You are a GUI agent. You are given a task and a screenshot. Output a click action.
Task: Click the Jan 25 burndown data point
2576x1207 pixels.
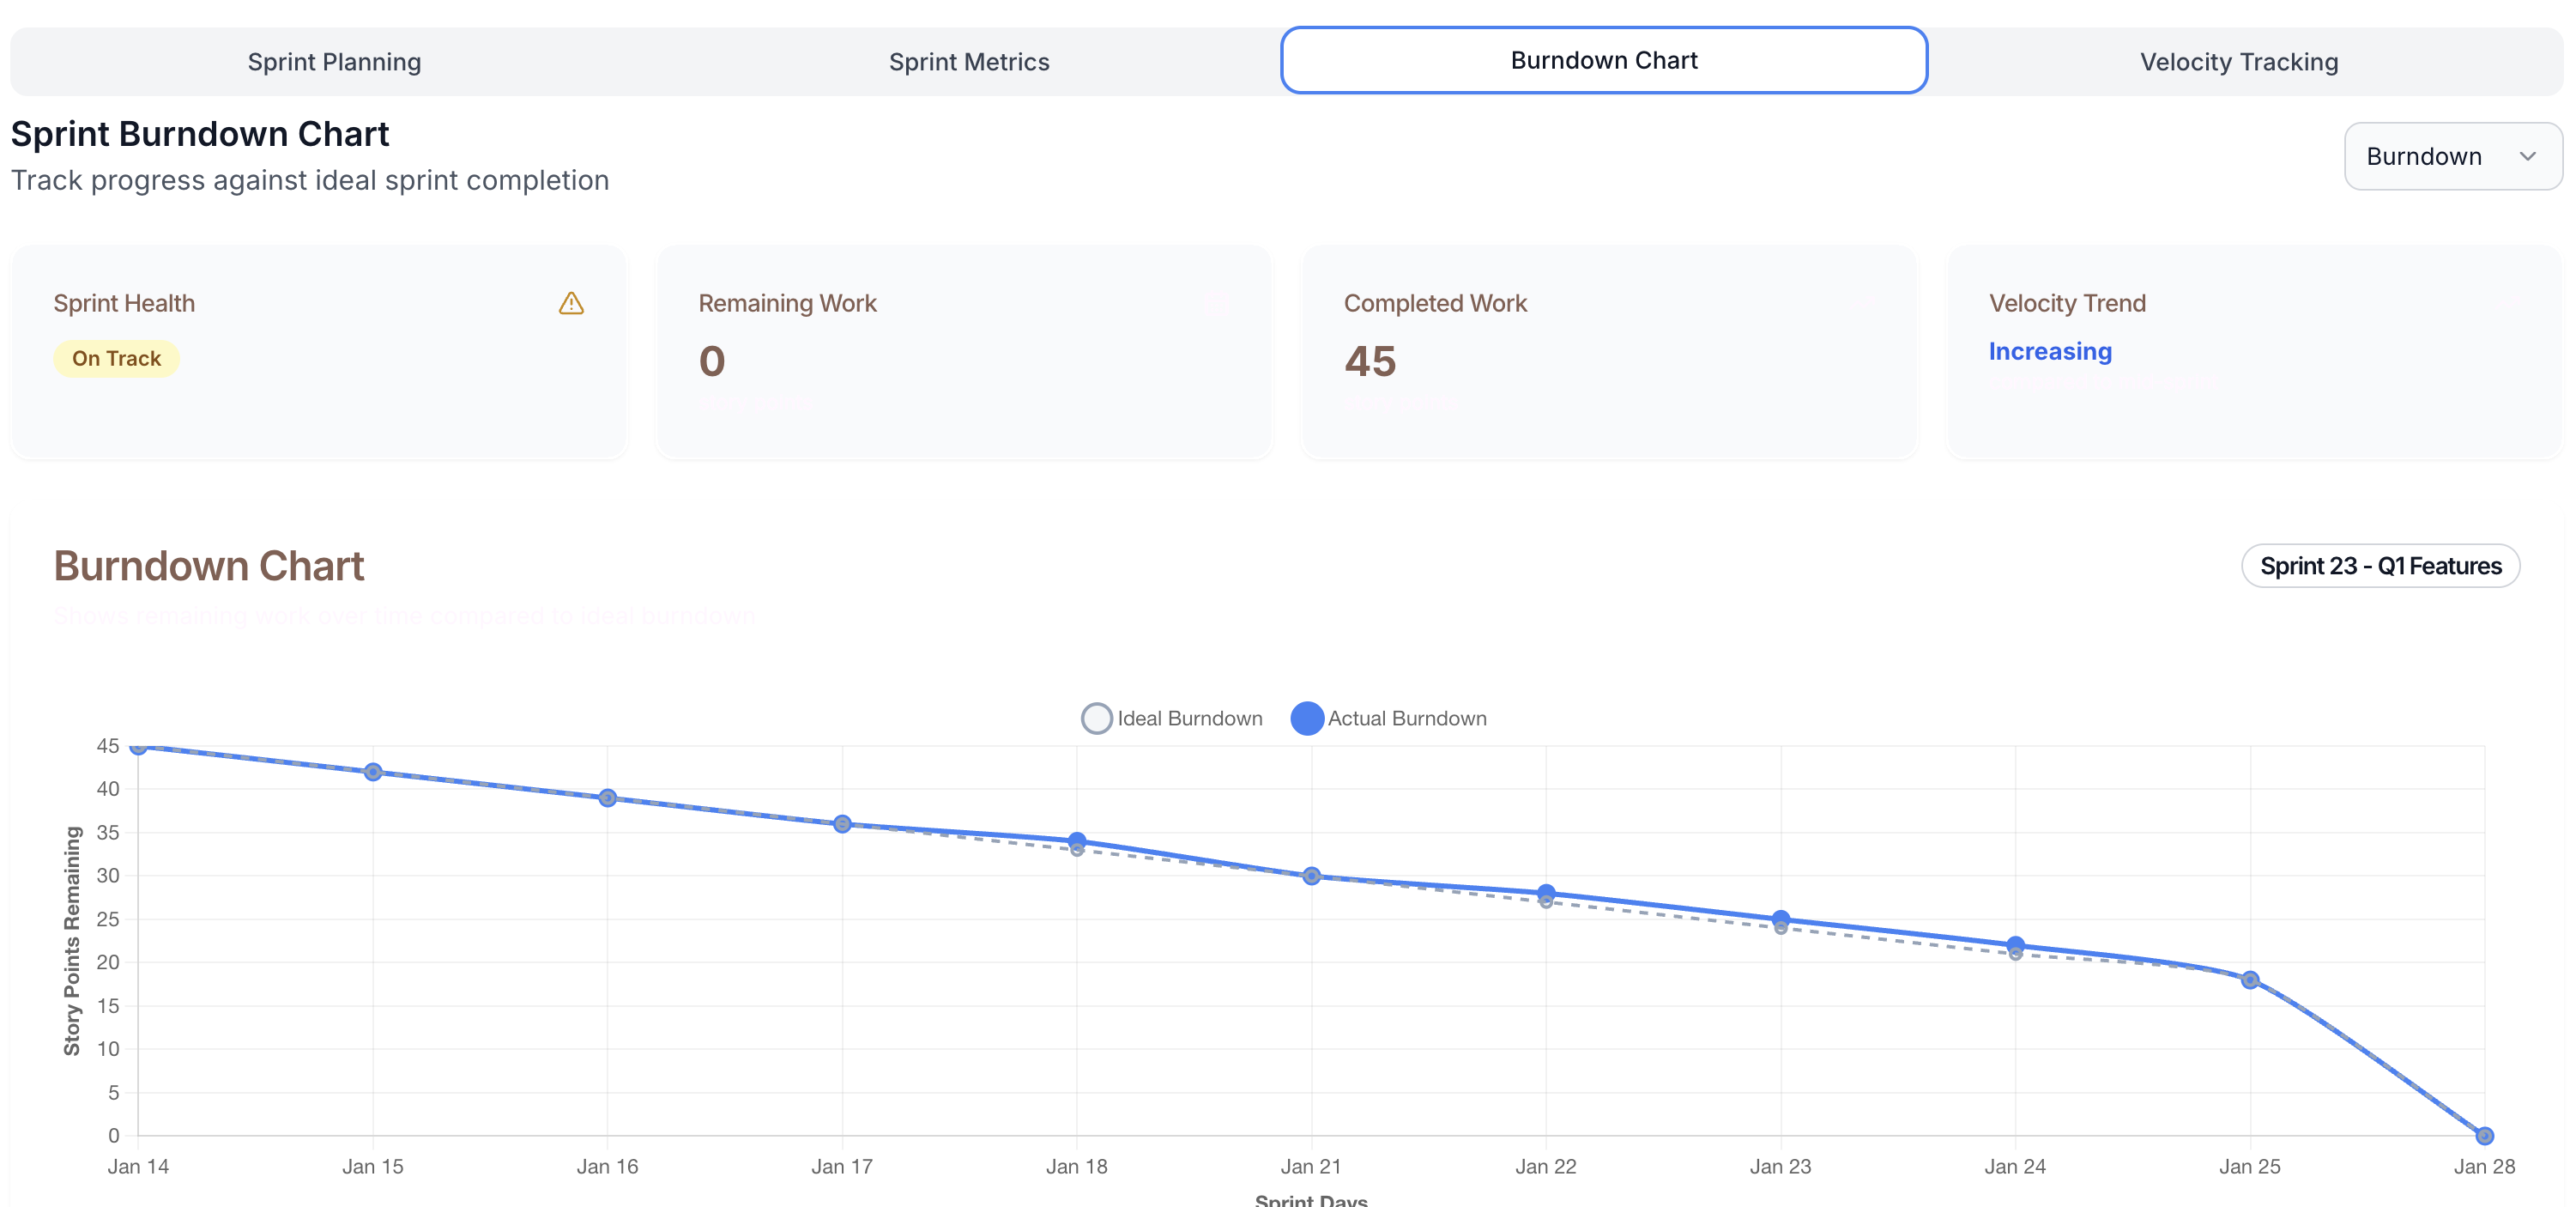pos(2249,980)
